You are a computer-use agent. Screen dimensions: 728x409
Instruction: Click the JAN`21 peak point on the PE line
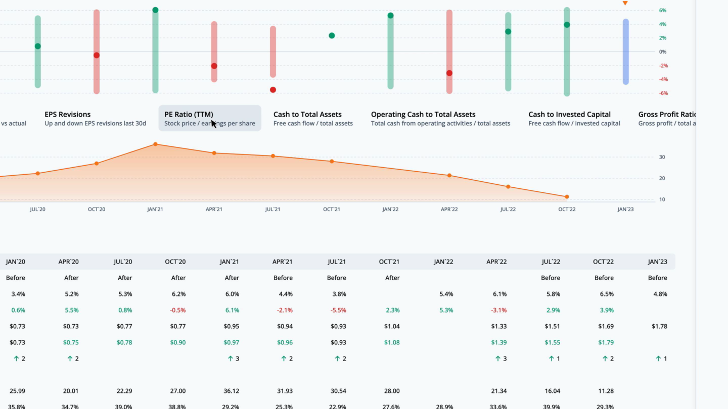(x=155, y=144)
